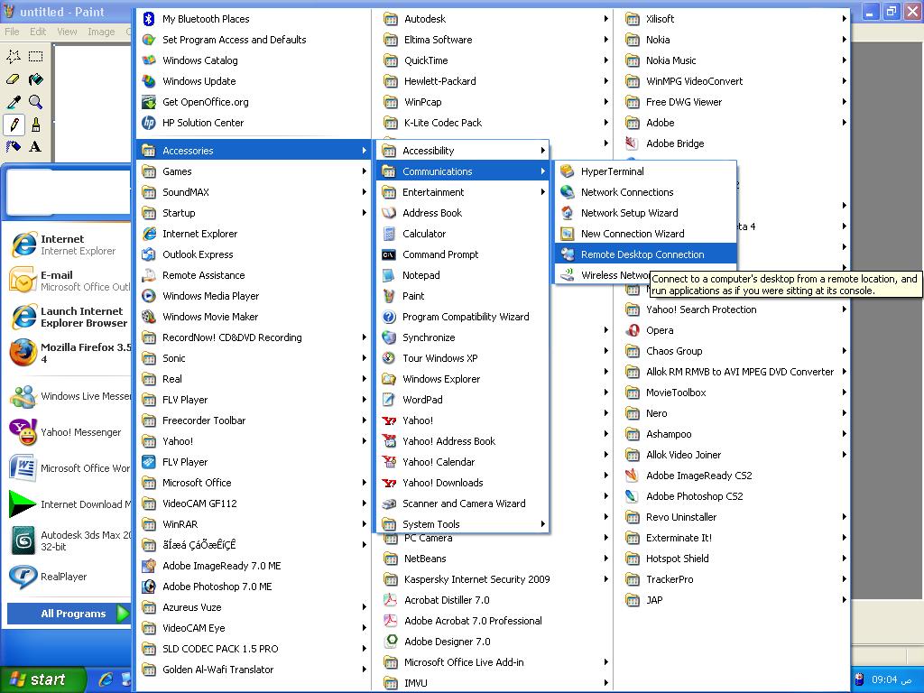This screenshot has height=693, width=924.
Task: Click the All Programs button
Action: tap(69, 614)
